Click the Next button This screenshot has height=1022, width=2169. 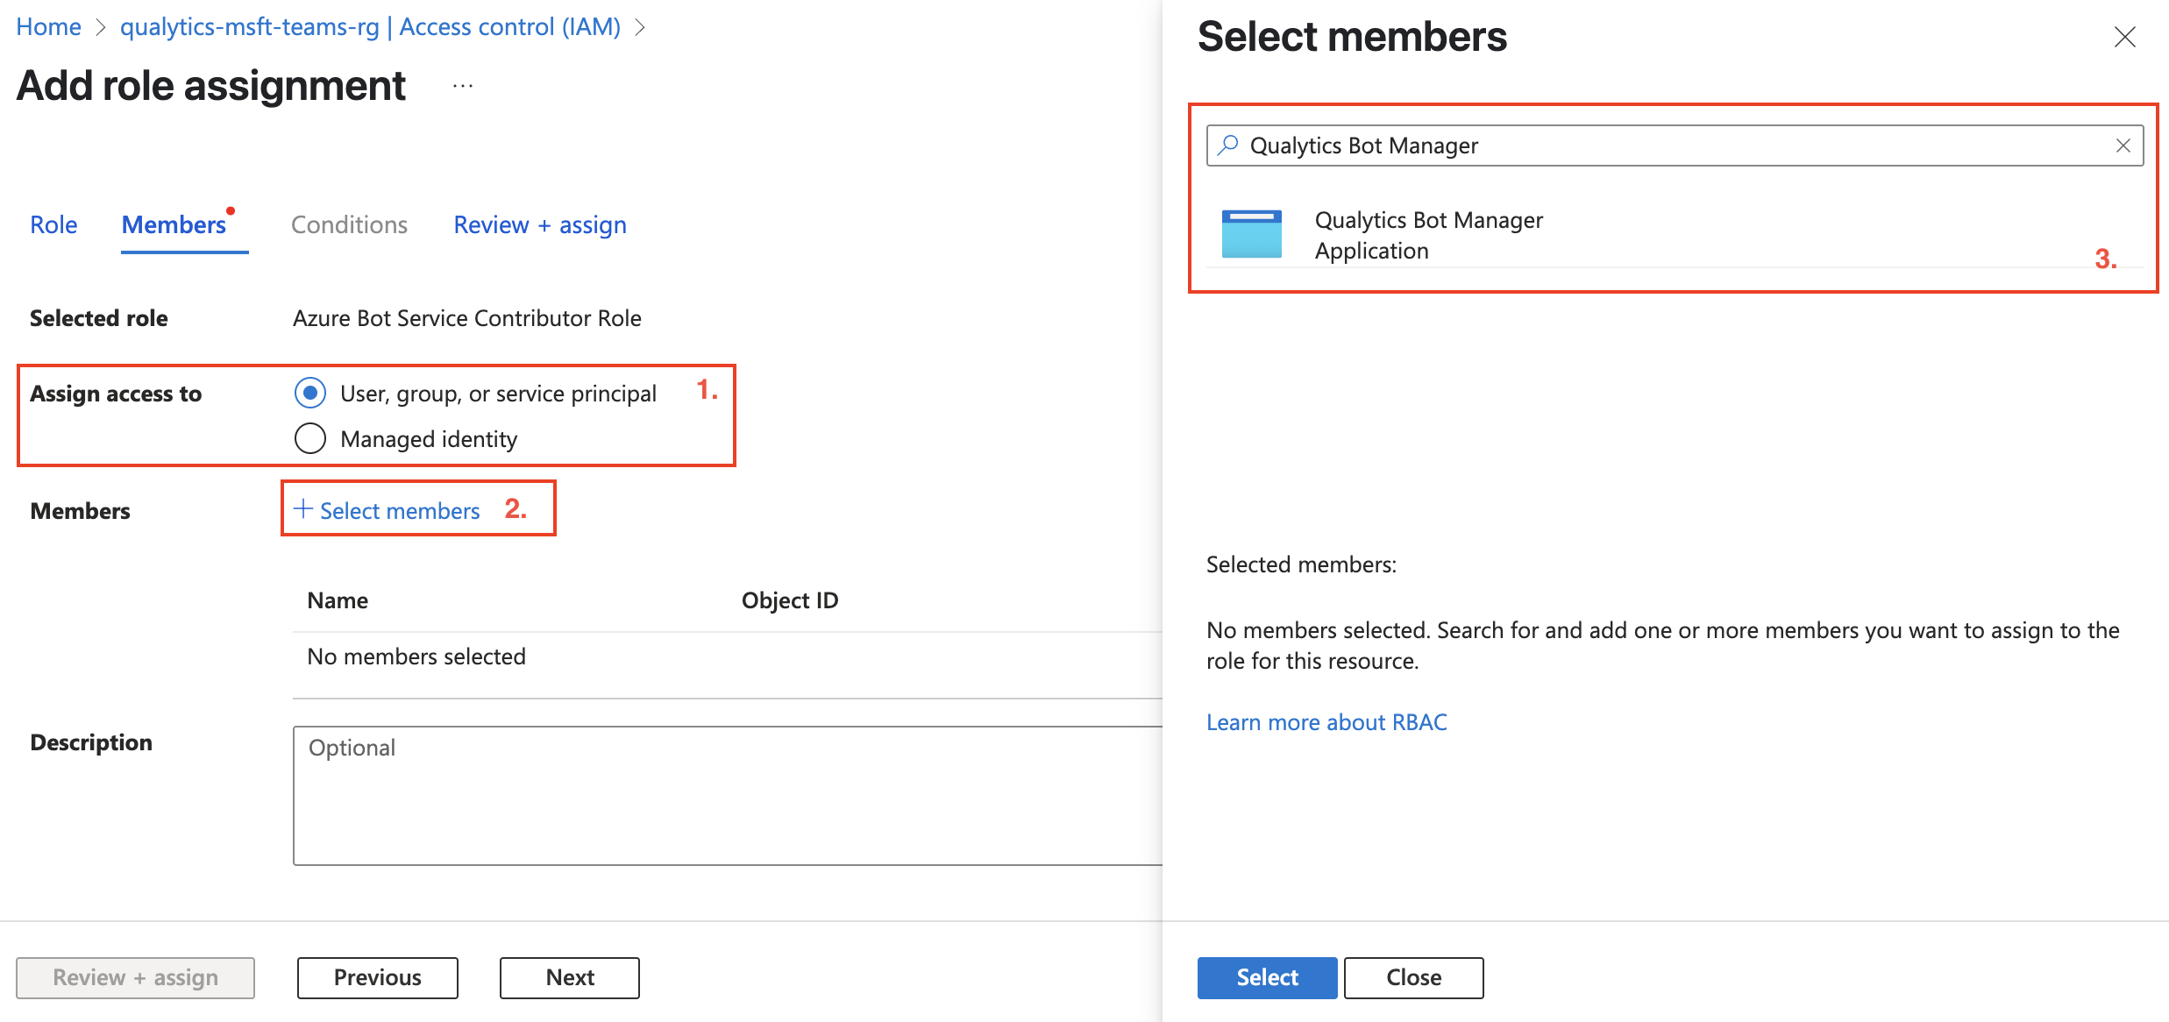pyautogui.click(x=570, y=977)
